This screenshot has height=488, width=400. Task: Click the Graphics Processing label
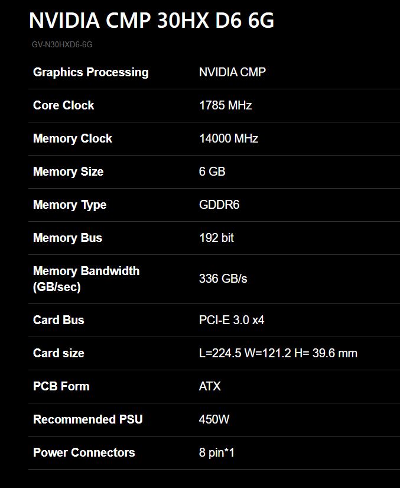(x=90, y=72)
